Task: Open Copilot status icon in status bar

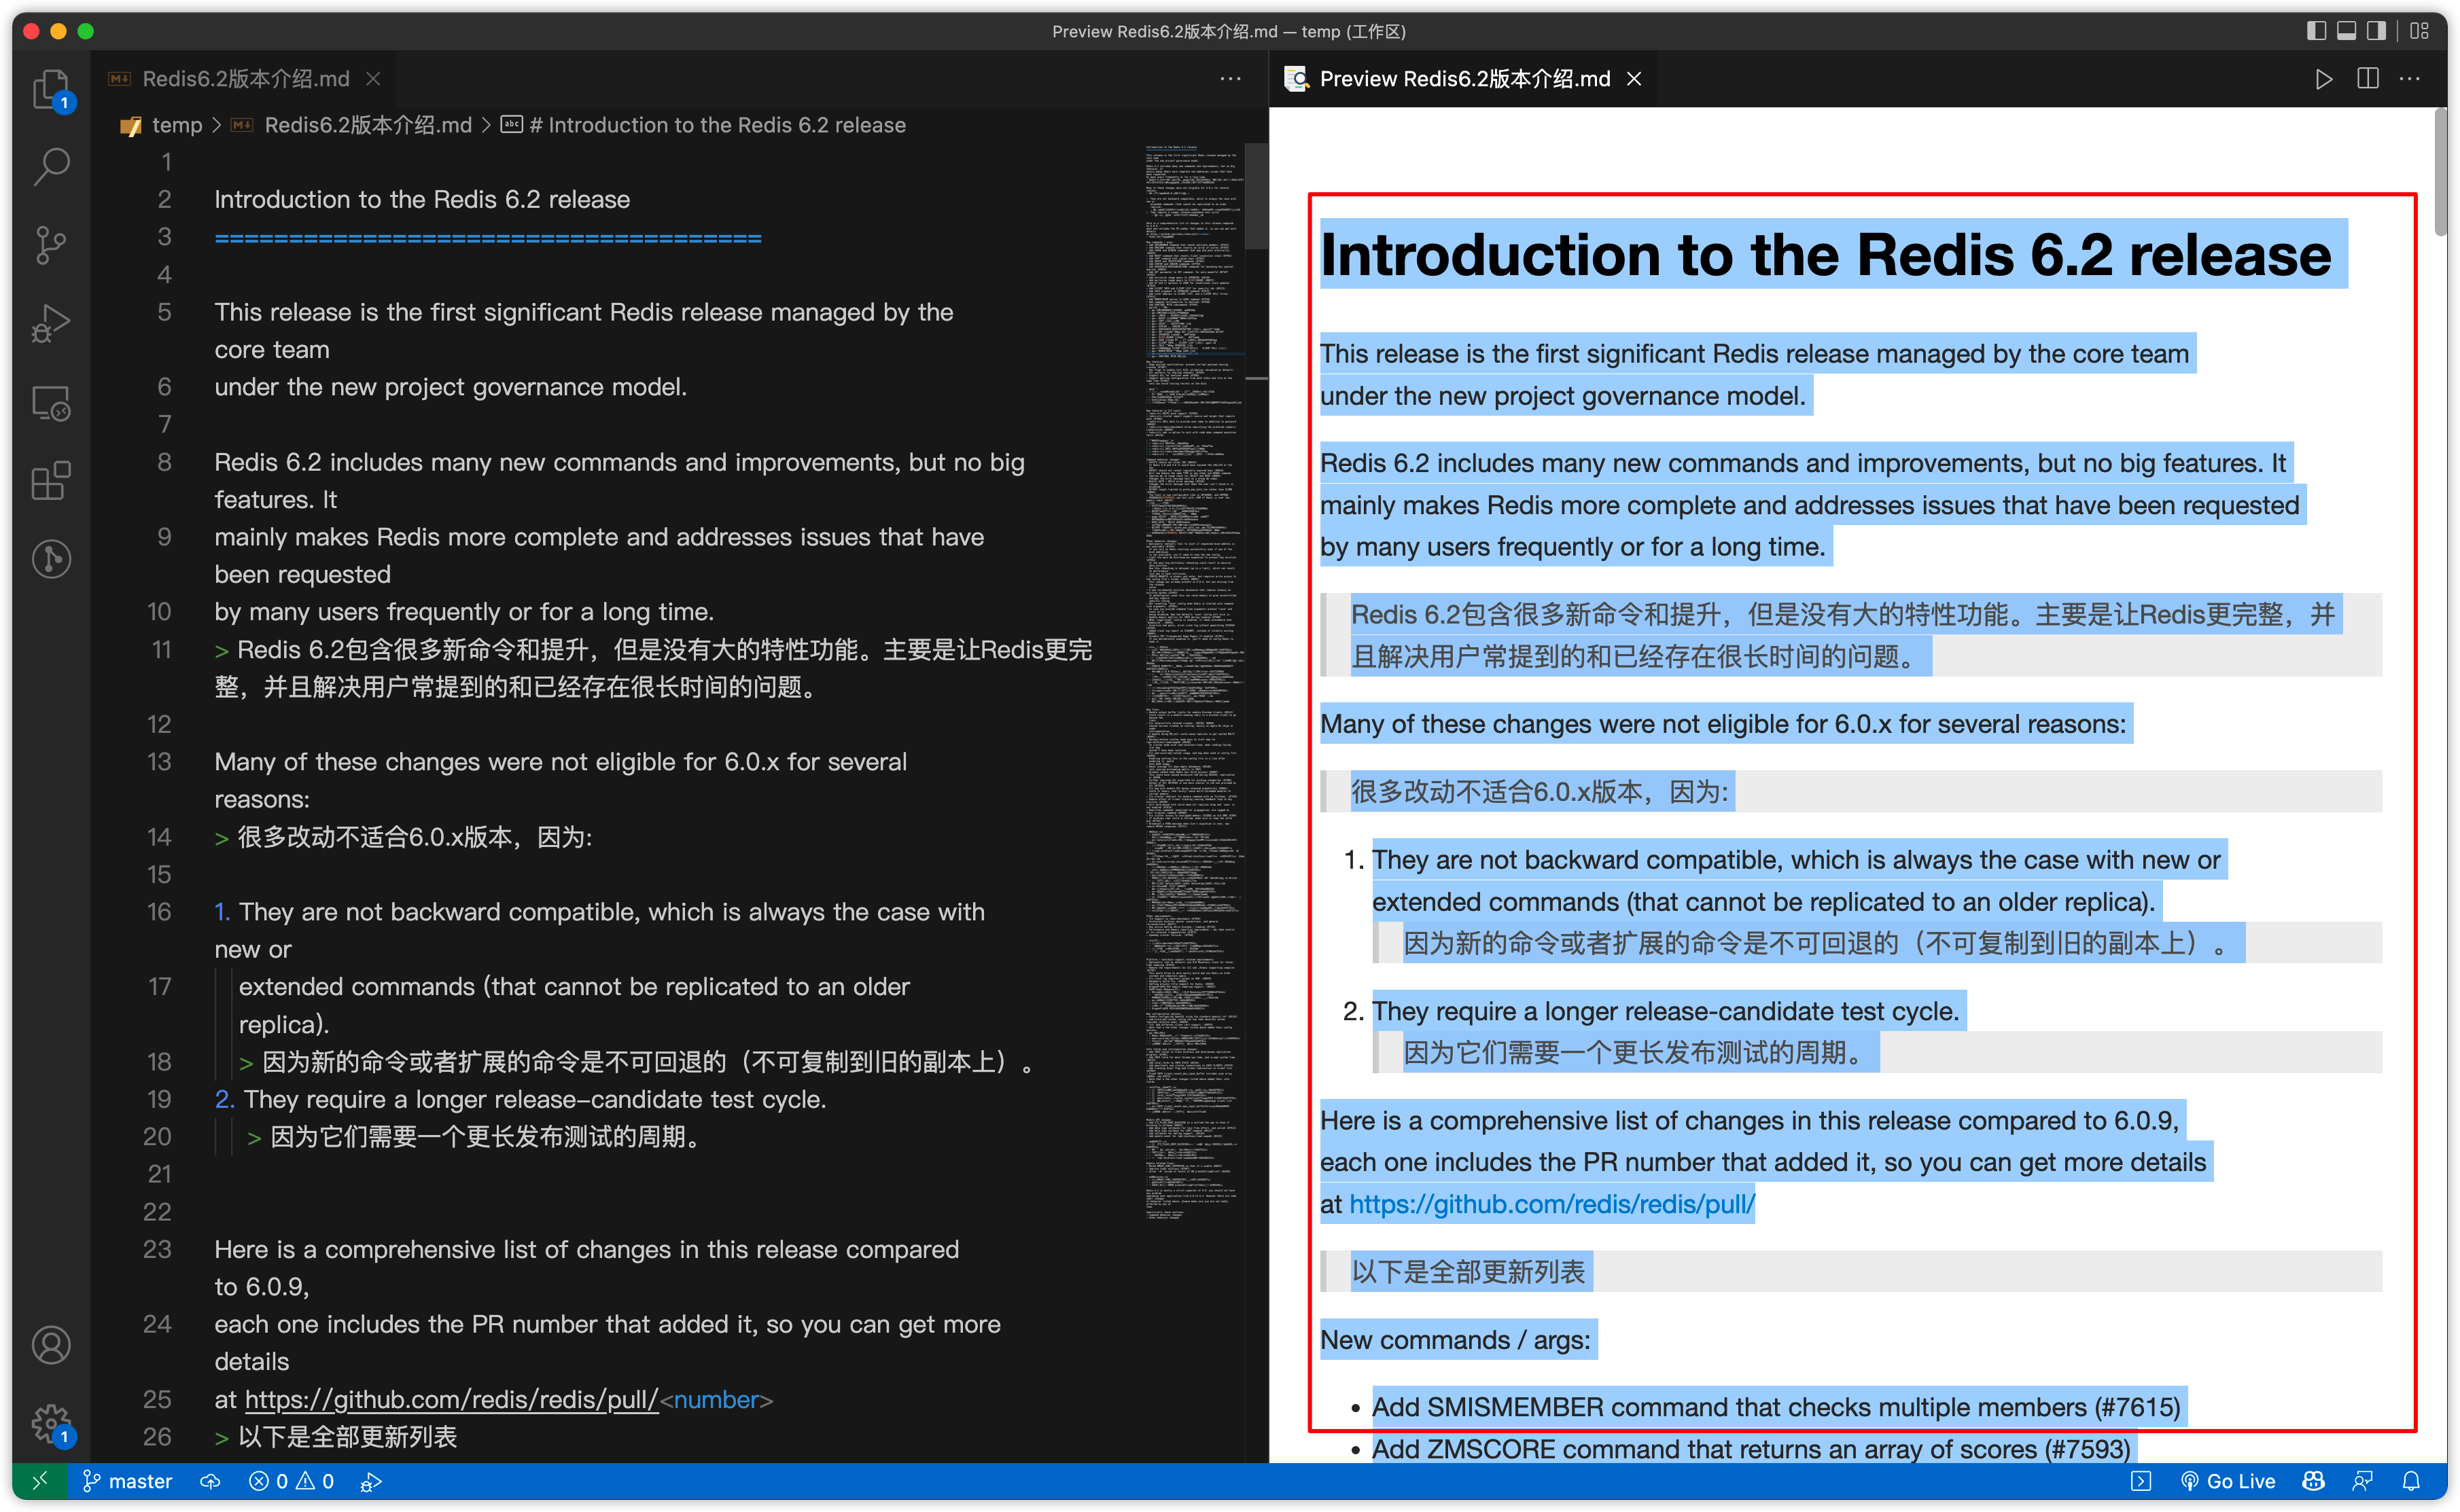Action: coord(2313,1481)
